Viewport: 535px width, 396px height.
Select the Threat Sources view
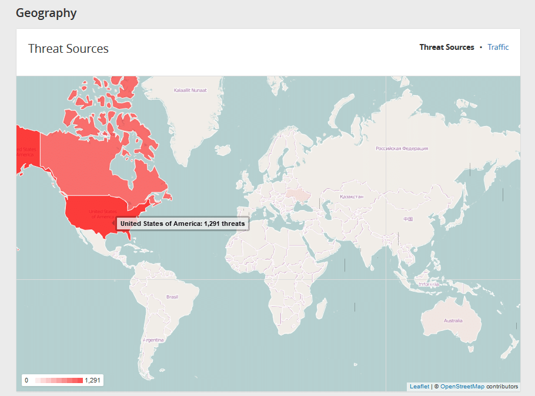click(x=446, y=47)
